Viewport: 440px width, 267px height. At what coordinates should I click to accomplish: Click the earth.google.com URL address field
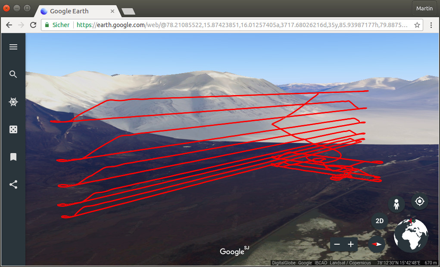click(x=232, y=25)
